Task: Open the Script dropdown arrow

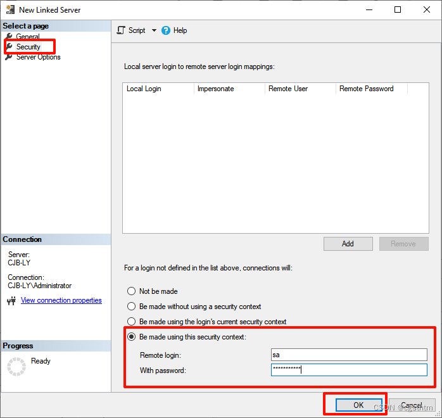Action: pyautogui.click(x=154, y=30)
